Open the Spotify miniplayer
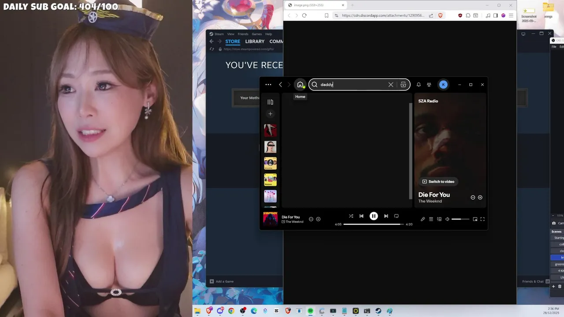564x317 pixels. coord(475,219)
